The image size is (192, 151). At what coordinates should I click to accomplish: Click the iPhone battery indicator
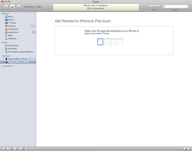[x=30, y=59]
